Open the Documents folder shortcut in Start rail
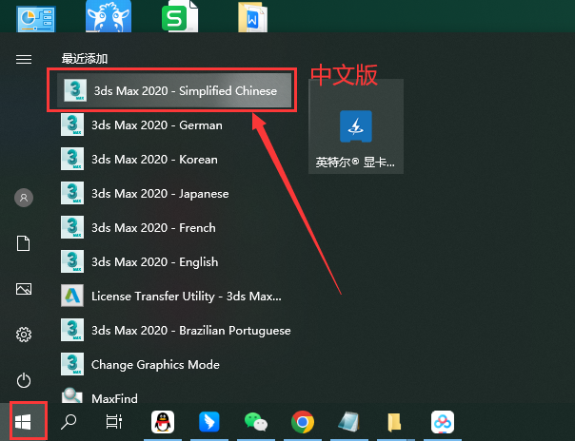 point(24,244)
